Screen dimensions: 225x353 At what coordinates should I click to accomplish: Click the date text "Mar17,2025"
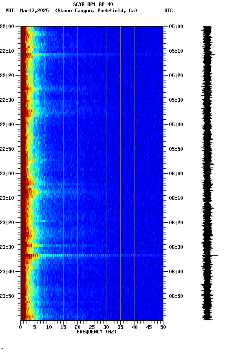pos(34,11)
